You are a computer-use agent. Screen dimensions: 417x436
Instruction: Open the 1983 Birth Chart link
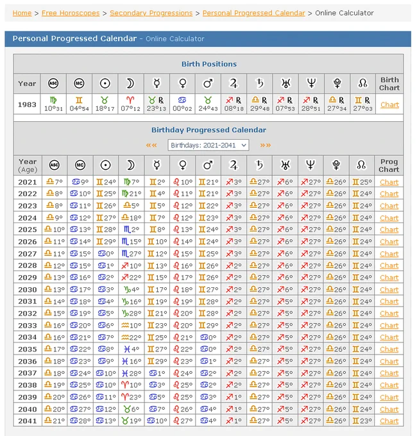(x=389, y=105)
